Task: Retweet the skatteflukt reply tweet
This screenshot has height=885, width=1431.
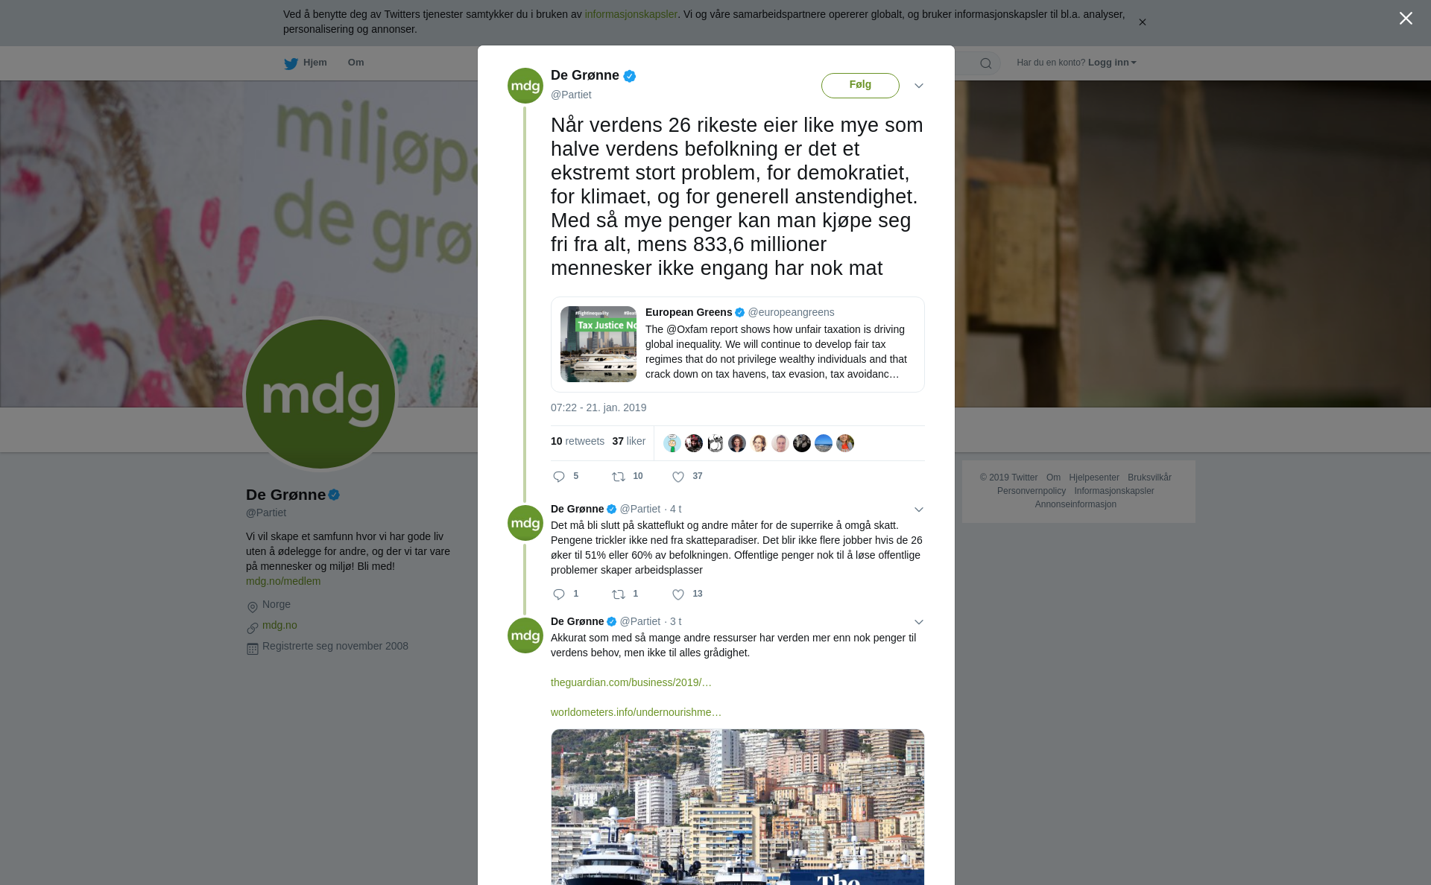Action: (x=619, y=594)
